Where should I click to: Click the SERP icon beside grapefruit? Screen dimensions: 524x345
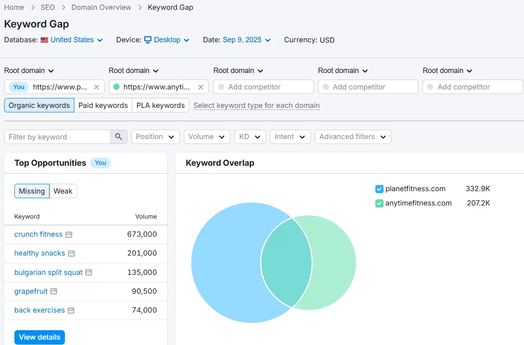tap(54, 291)
